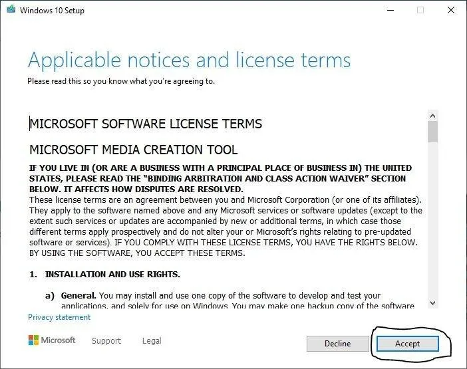
Task: Click the license scrollbar thumb
Action: pyautogui.click(x=433, y=132)
